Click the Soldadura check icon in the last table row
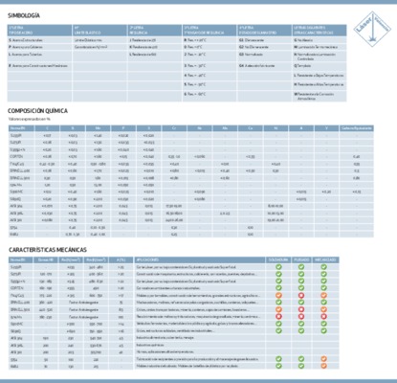This screenshot has width=397, height=383. [x=278, y=366]
